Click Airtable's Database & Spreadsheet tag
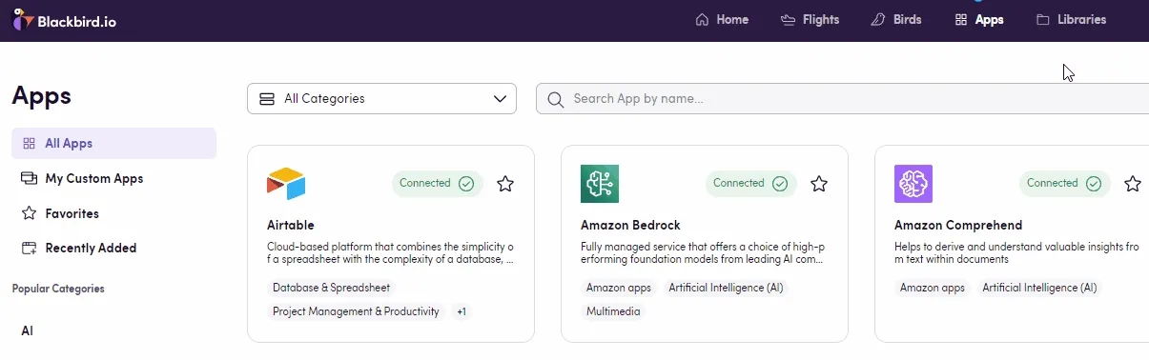Viewport: 1149px width, 360px height. 331,288
